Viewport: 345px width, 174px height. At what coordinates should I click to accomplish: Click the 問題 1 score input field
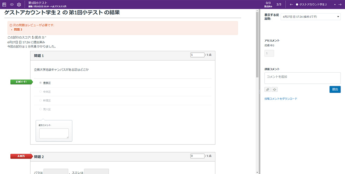tap(197, 55)
